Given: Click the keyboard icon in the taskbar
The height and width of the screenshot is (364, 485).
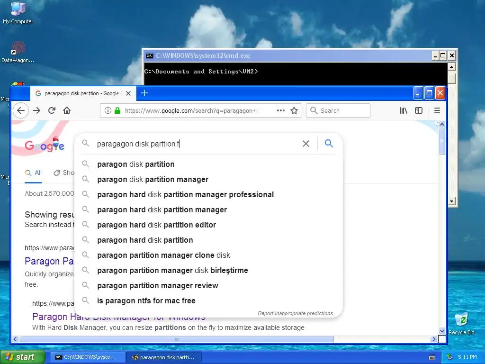Looking at the screenshot, I should tap(432, 357).
